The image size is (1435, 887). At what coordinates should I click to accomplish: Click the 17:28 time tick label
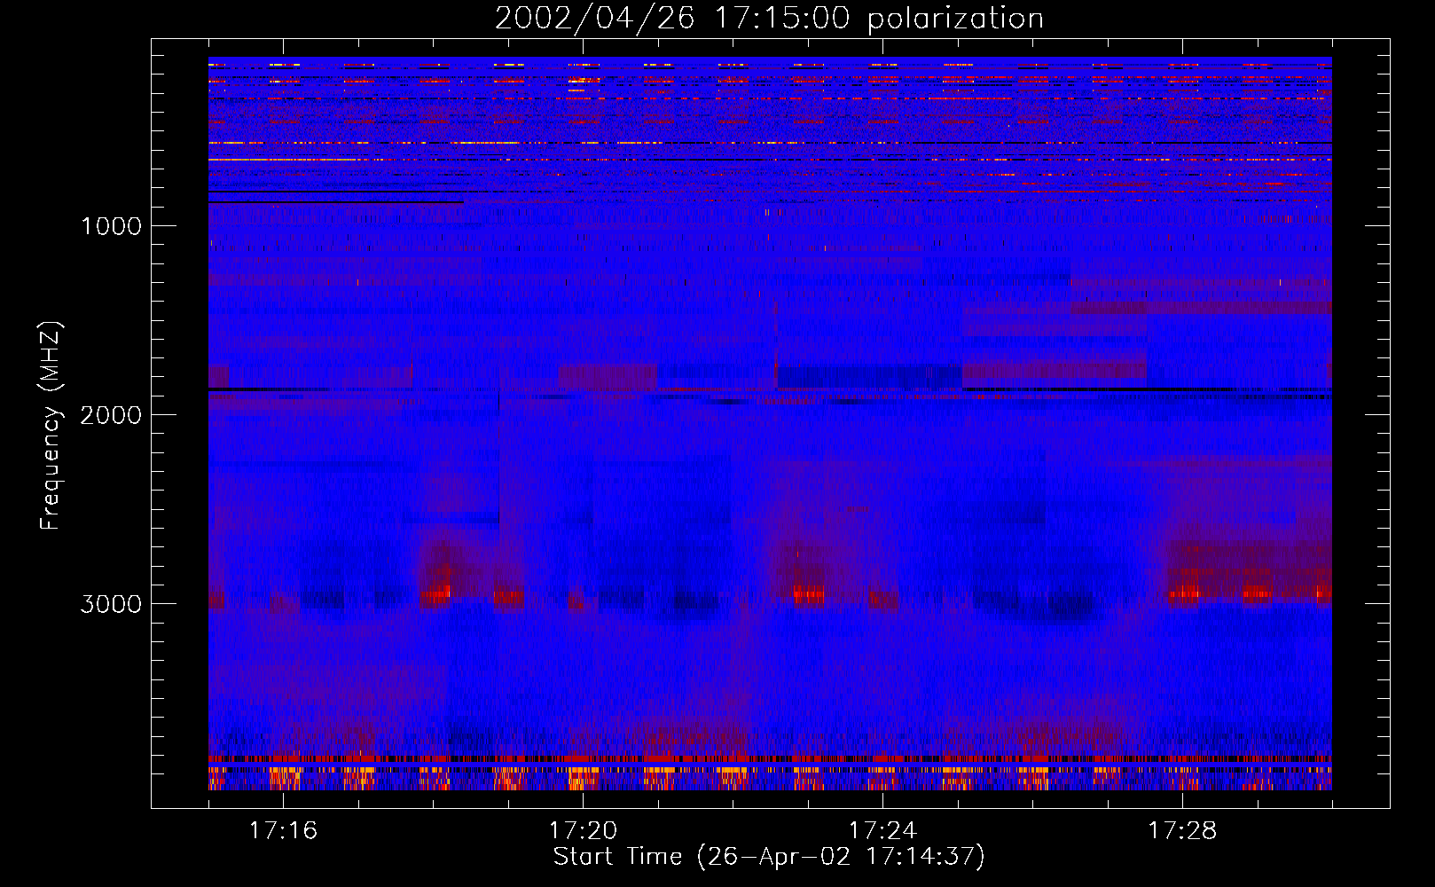pos(1182,831)
